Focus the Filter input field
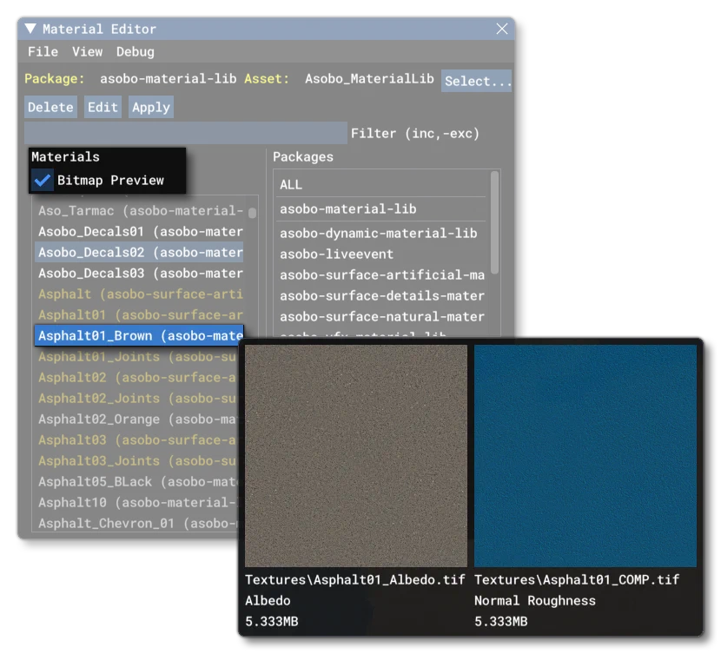This screenshot has height=654, width=721. [186, 133]
